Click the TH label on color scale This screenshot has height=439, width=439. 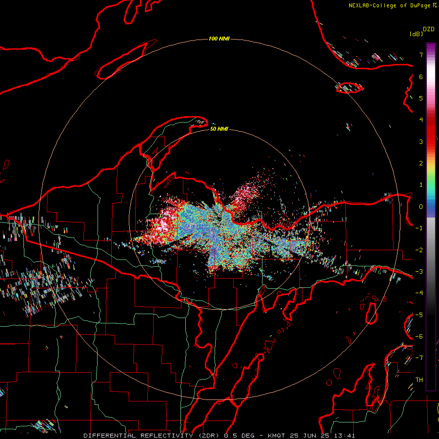[x=419, y=380]
